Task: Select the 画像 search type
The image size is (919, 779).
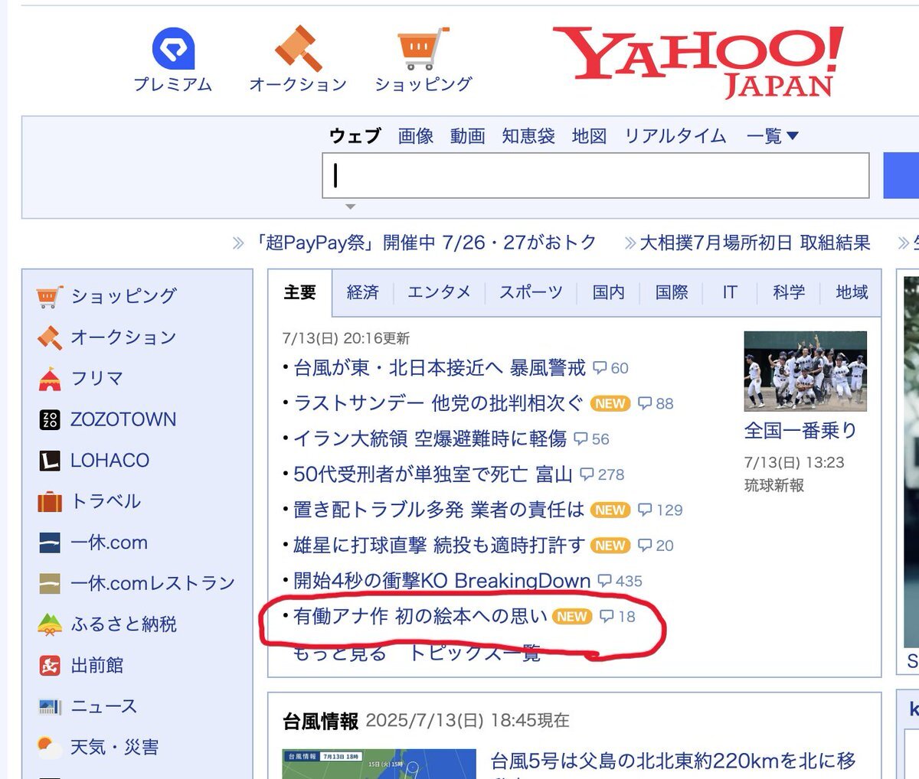Action: point(416,136)
